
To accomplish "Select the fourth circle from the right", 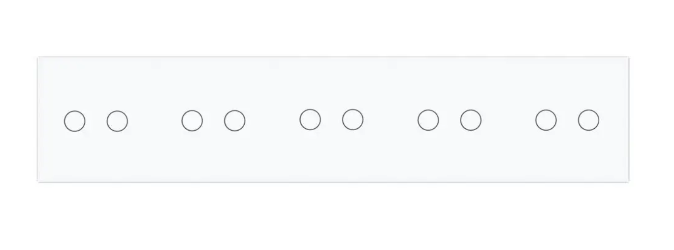I will tap(428, 120).
